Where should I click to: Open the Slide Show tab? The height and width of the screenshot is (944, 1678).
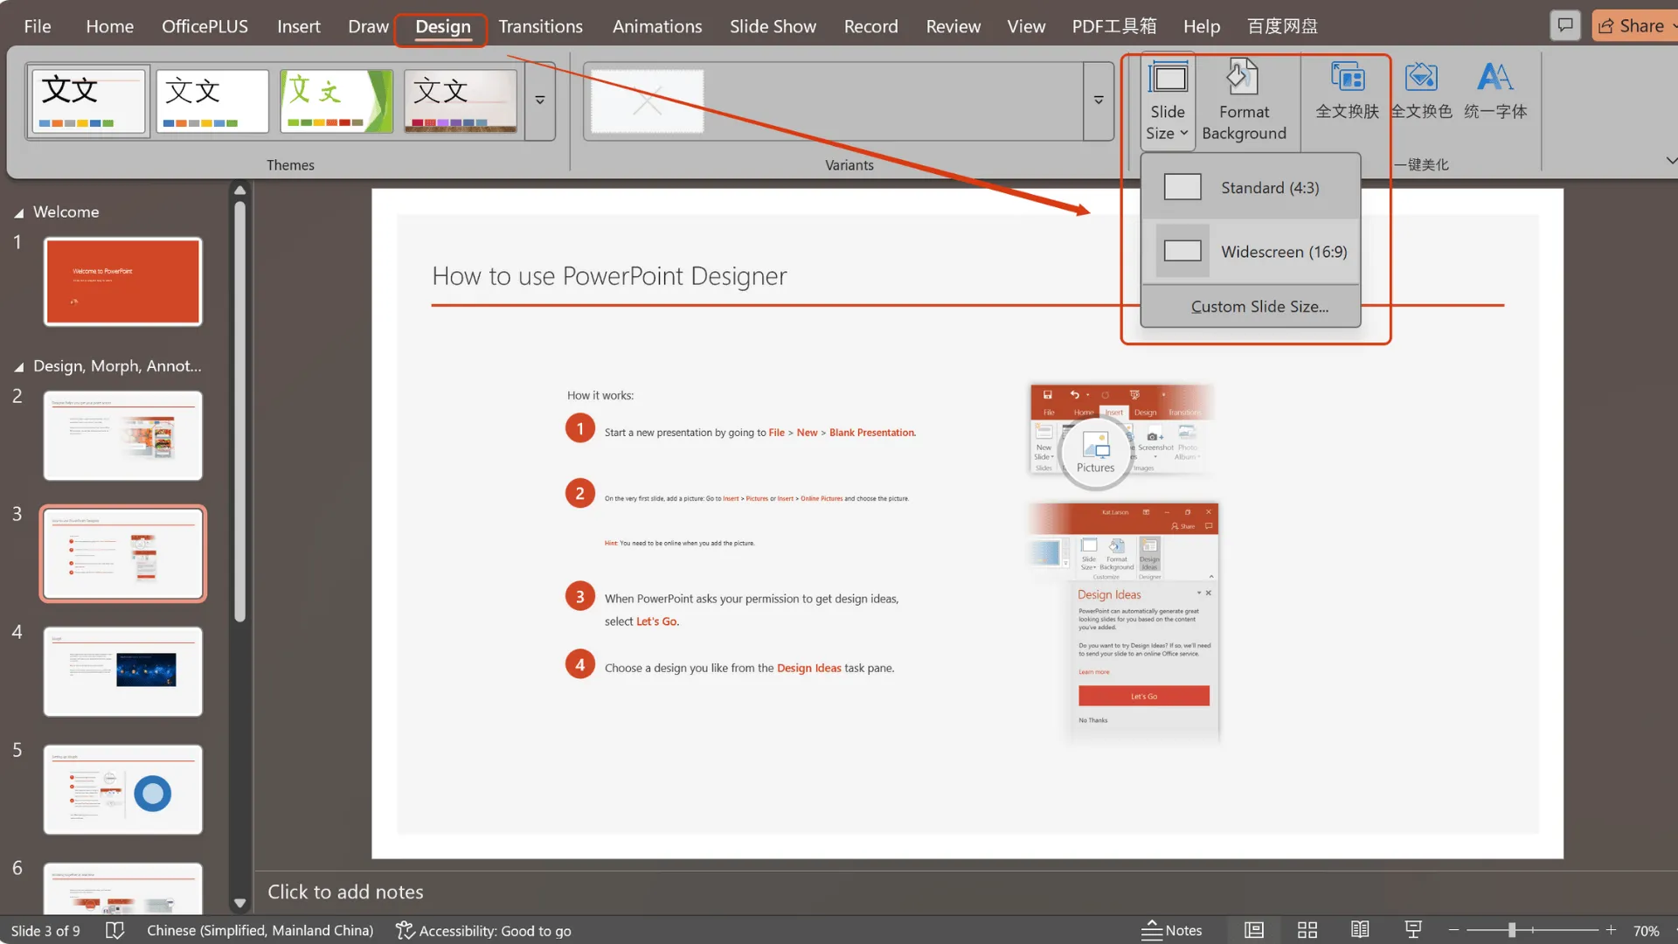(773, 26)
